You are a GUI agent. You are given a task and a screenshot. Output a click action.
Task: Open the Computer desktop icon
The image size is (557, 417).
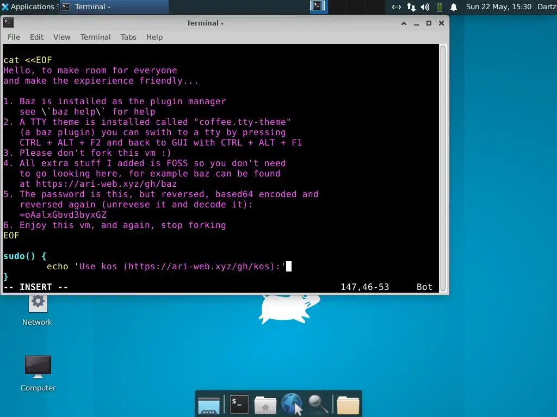(x=38, y=373)
